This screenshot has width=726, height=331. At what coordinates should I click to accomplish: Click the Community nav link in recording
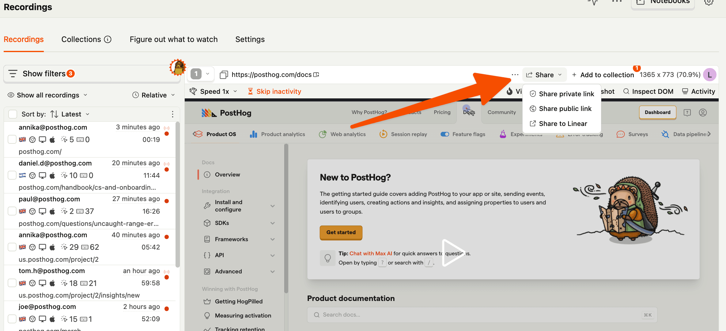(501, 112)
